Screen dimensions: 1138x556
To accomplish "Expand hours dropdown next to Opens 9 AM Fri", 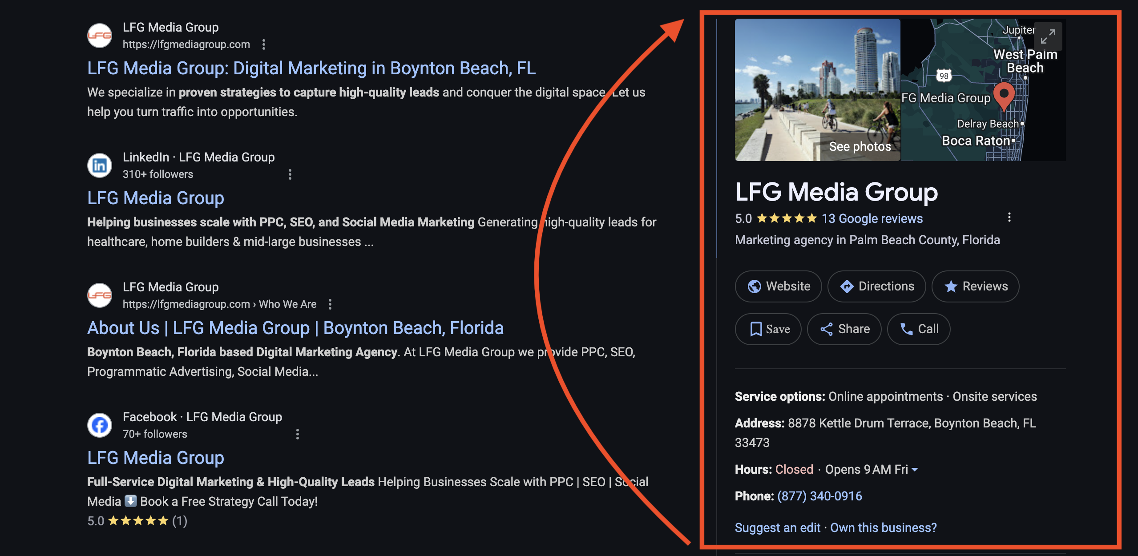I will (915, 470).
